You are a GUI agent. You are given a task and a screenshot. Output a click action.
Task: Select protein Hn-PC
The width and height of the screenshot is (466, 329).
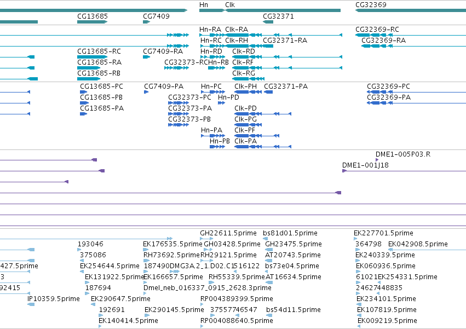tap(211, 86)
